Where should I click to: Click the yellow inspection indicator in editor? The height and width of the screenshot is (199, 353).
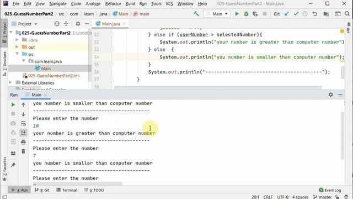[x=342, y=32]
